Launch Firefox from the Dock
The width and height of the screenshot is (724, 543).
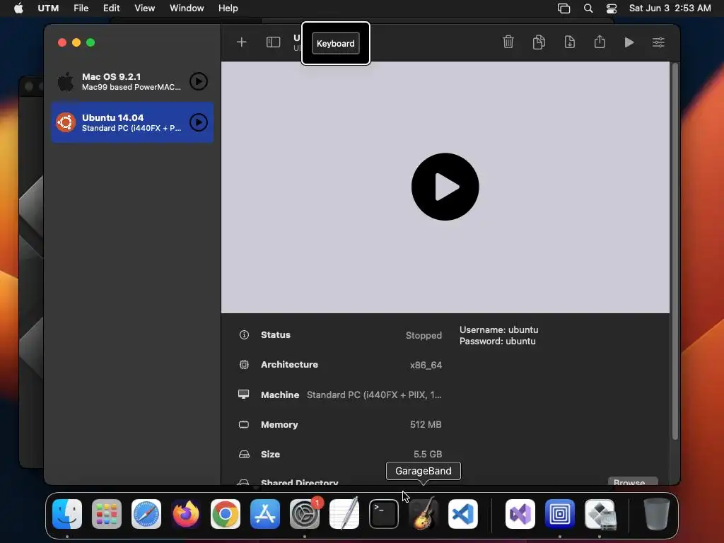(x=186, y=514)
